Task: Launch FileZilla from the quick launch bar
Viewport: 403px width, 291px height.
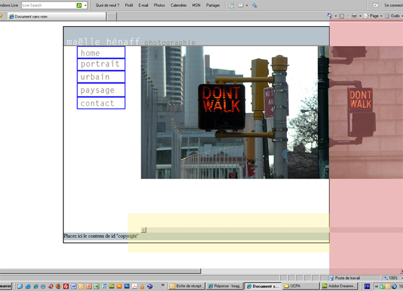Action: (66, 286)
